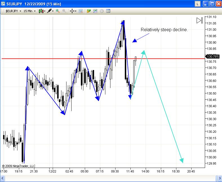The image size is (222, 182).
Task: Minimize the $EURJPY chart window
Action: [x=206, y=4]
